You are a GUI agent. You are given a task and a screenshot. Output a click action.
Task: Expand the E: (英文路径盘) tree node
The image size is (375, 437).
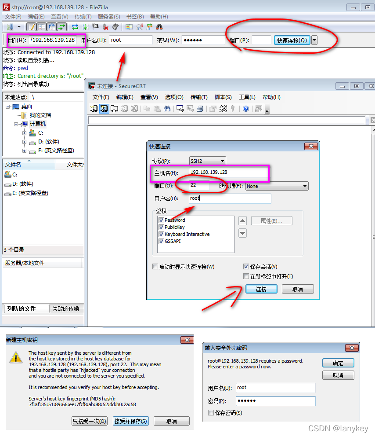[x=25, y=151]
